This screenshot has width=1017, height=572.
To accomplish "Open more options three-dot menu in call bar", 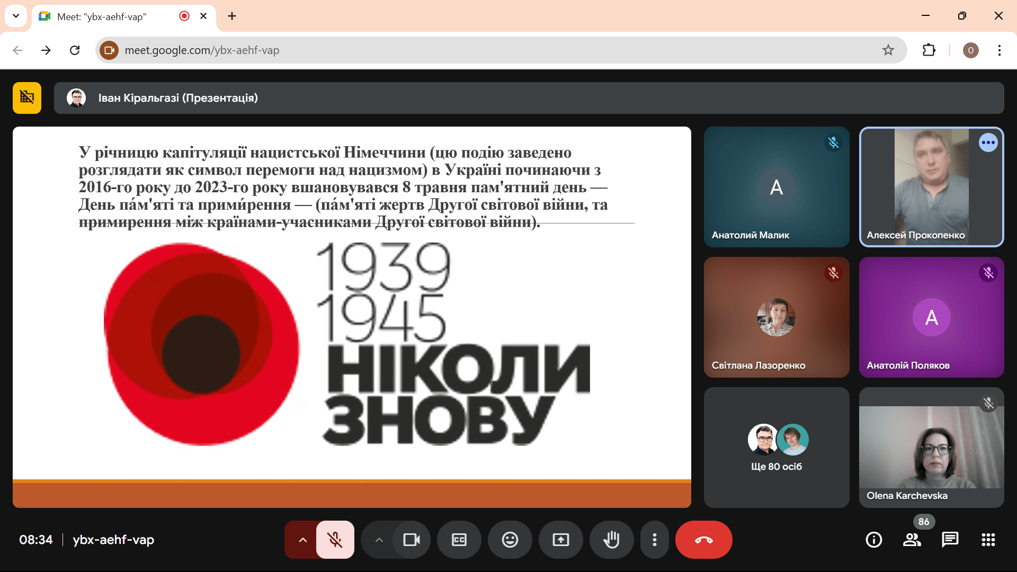I will point(655,540).
